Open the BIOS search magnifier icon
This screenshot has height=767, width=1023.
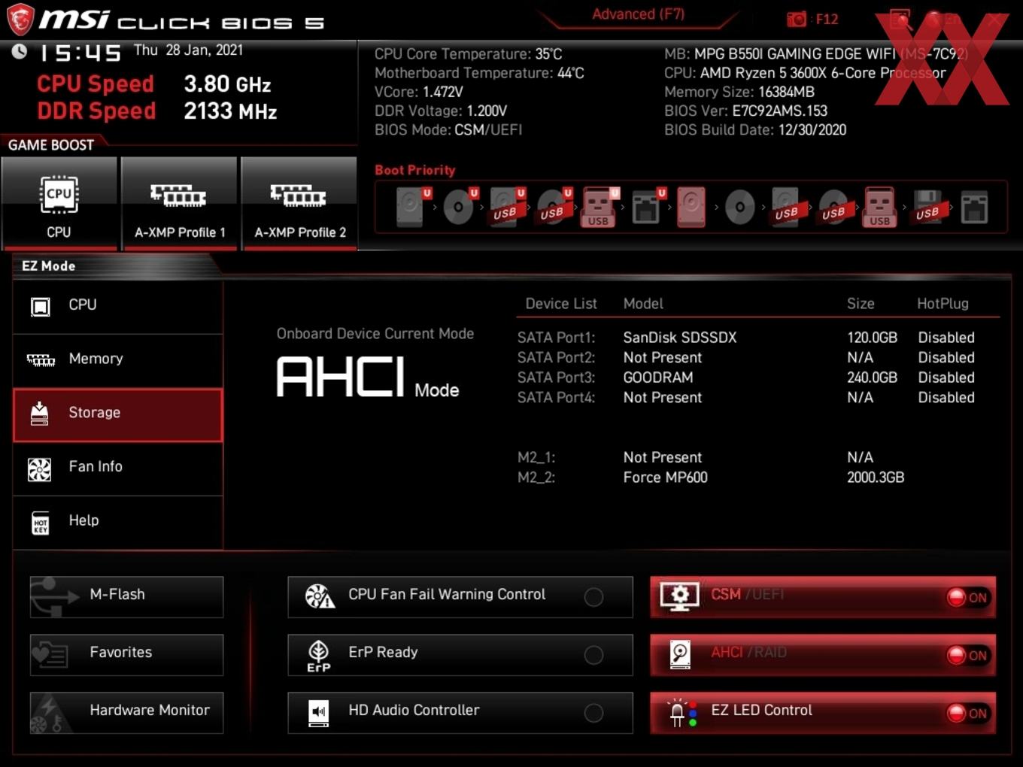point(900,20)
